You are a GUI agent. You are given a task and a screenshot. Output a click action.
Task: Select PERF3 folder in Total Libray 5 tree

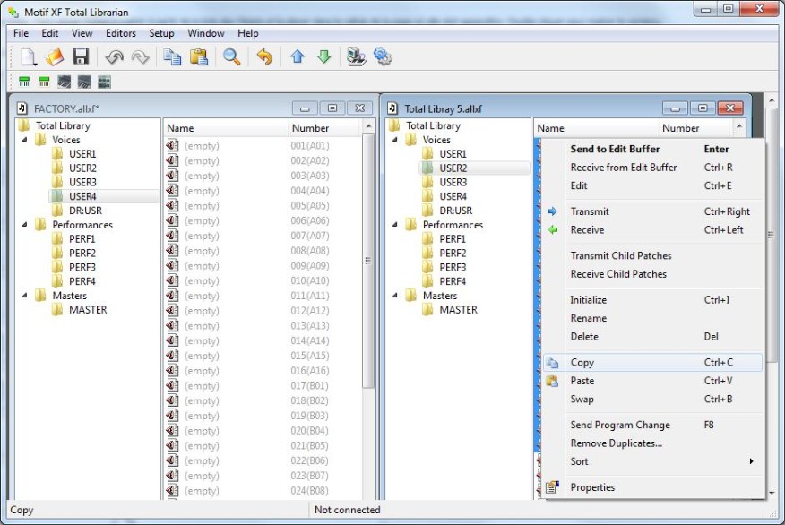[453, 267]
